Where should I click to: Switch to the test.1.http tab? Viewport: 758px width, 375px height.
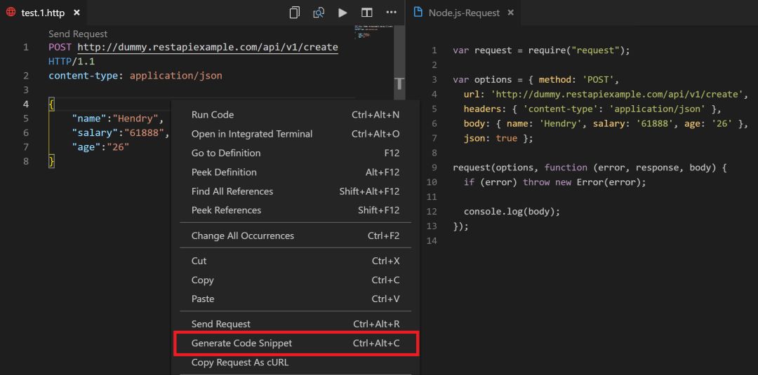click(x=43, y=13)
